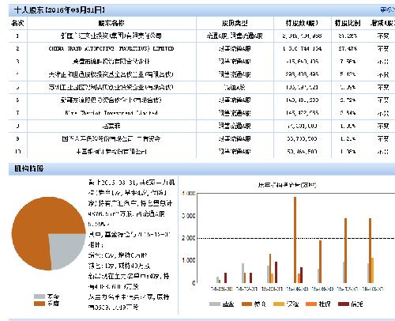Click the dark red bar at 15-03-31

(x=276, y=272)
